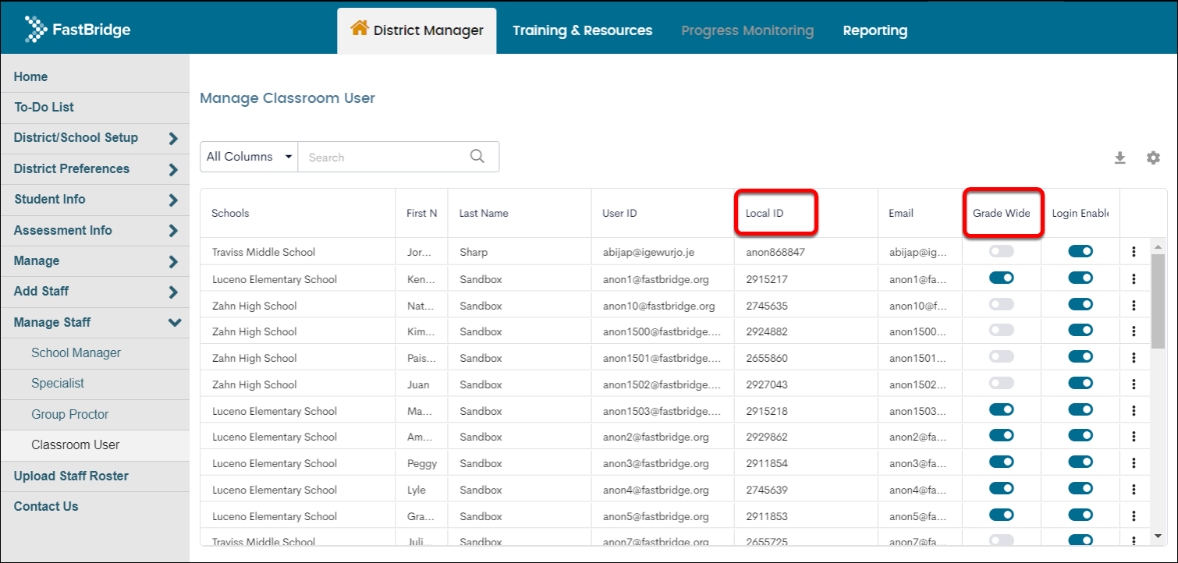
Task: Open Group Proctor staff page
Action: pos(94,415)
